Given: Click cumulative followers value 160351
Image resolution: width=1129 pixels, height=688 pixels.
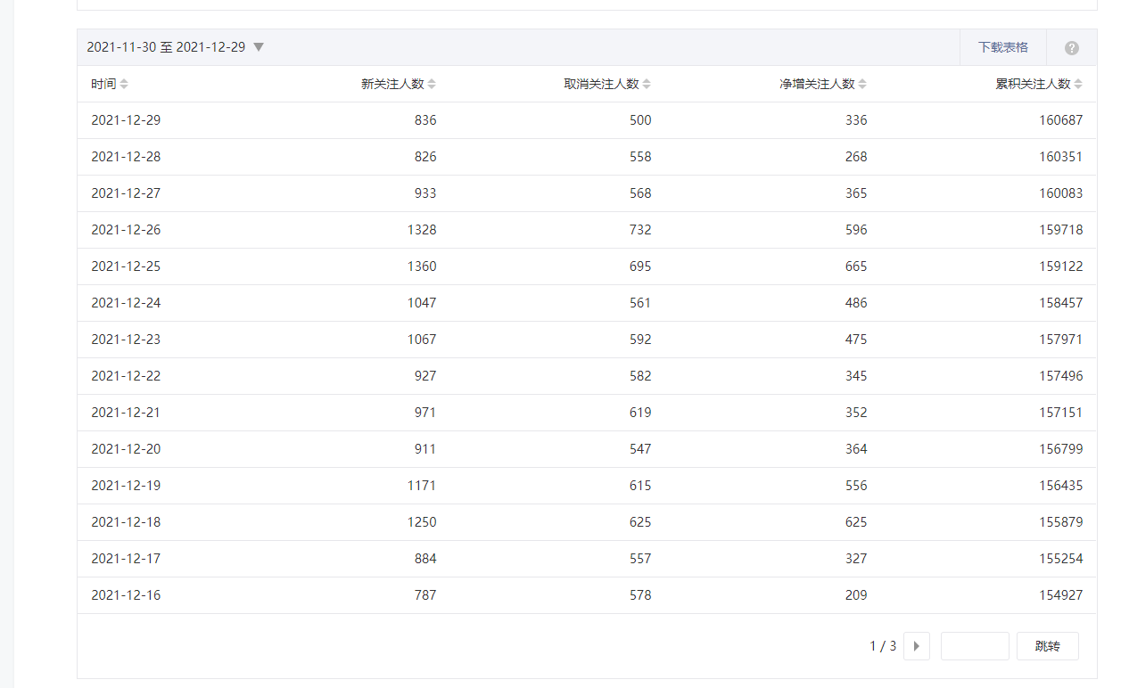Looking at the screenshot, I should coord(1061,157).
